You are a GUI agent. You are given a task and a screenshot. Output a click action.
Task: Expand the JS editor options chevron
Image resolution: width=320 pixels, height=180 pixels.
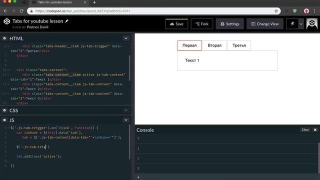(x=126, y=120)
